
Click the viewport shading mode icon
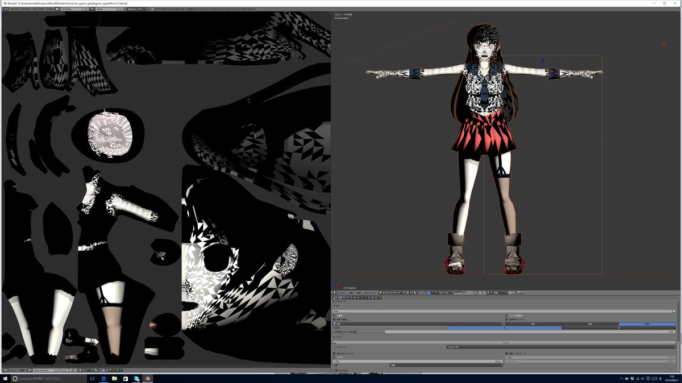409,293
